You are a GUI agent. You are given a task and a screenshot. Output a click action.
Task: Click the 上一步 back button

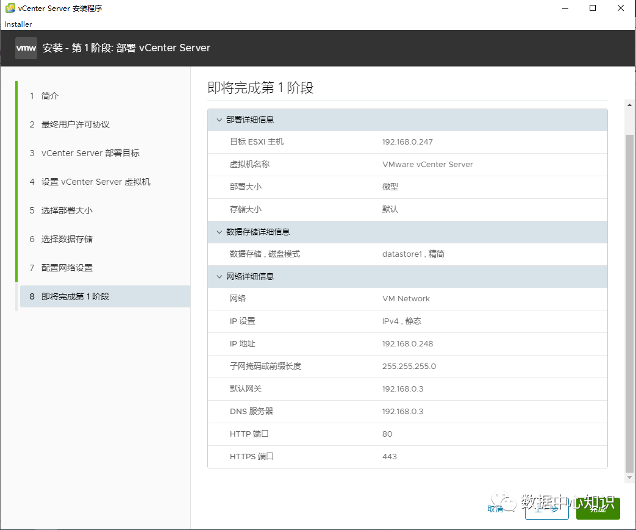[547, 509]
